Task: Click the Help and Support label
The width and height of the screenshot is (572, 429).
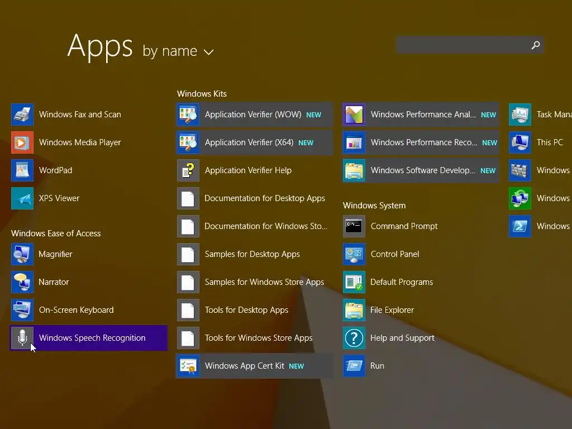Action: click(x=402, y=338)
